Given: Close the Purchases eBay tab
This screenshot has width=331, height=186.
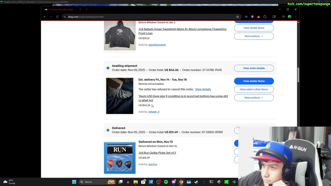Looking at the screenshot, I should [x=80, y=9].
